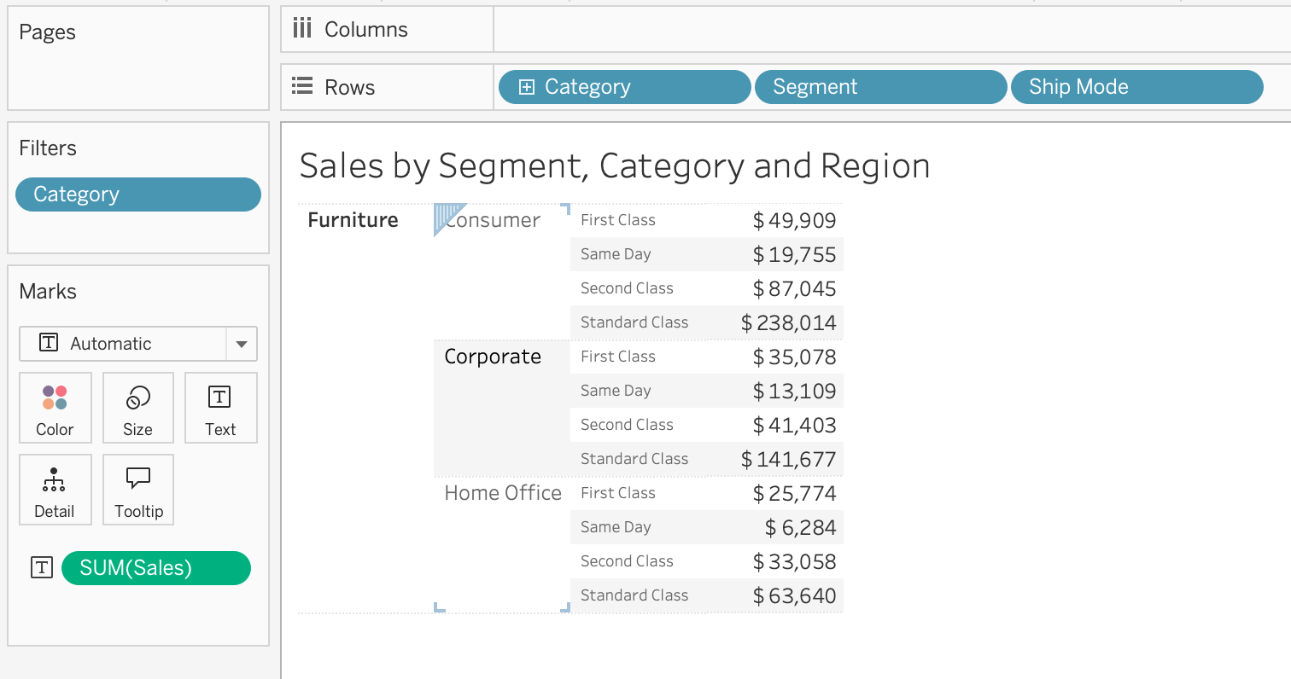Click the Category filter pill
The image size is (1291, 679).
click(x=138, y=194)
